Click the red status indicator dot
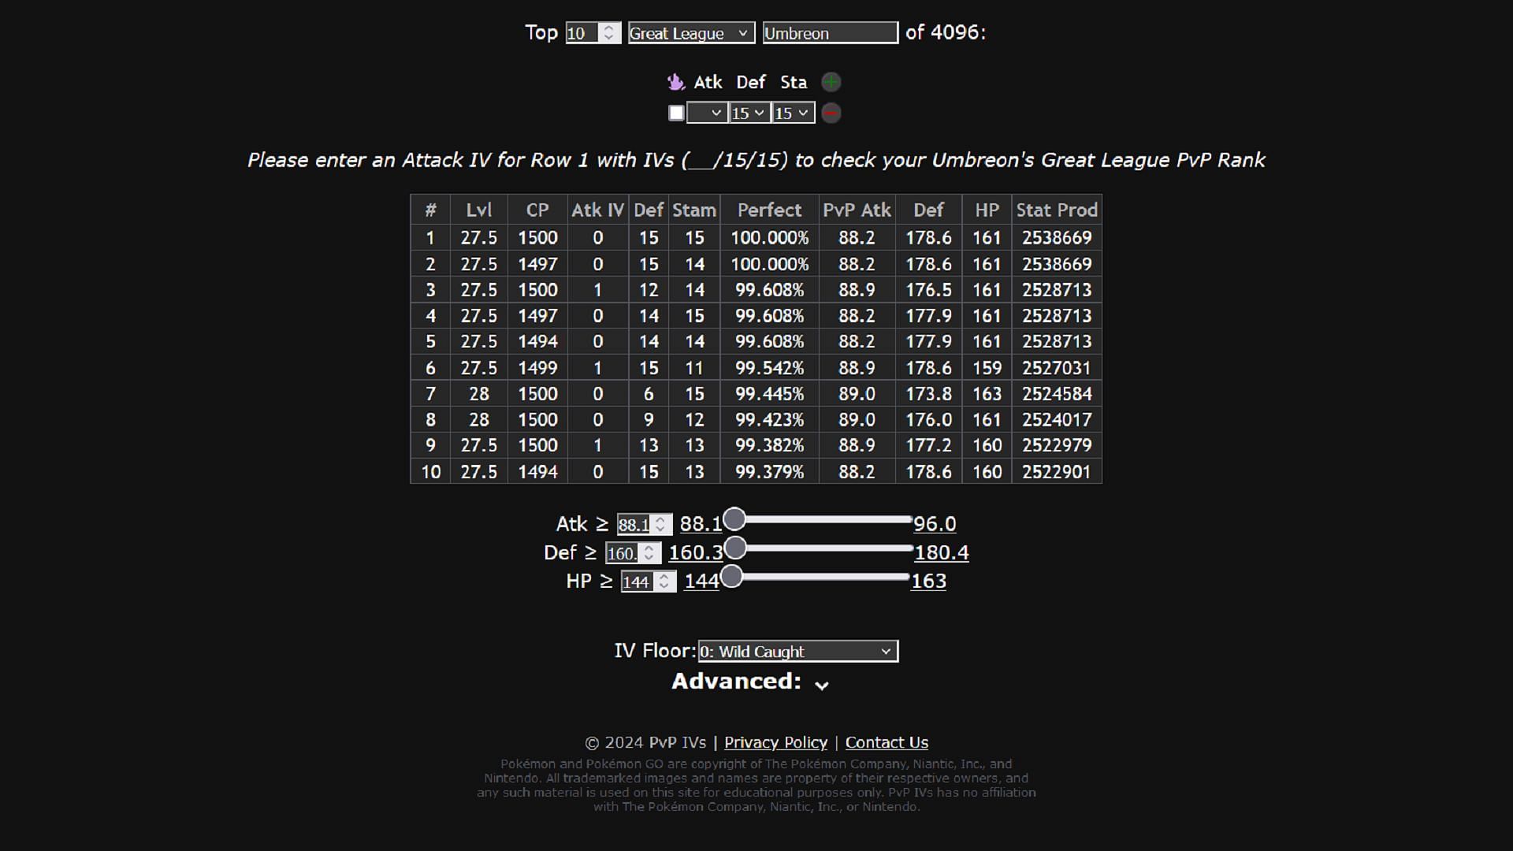This screenshot has width=1513, height=851. (x=831, y=112)
